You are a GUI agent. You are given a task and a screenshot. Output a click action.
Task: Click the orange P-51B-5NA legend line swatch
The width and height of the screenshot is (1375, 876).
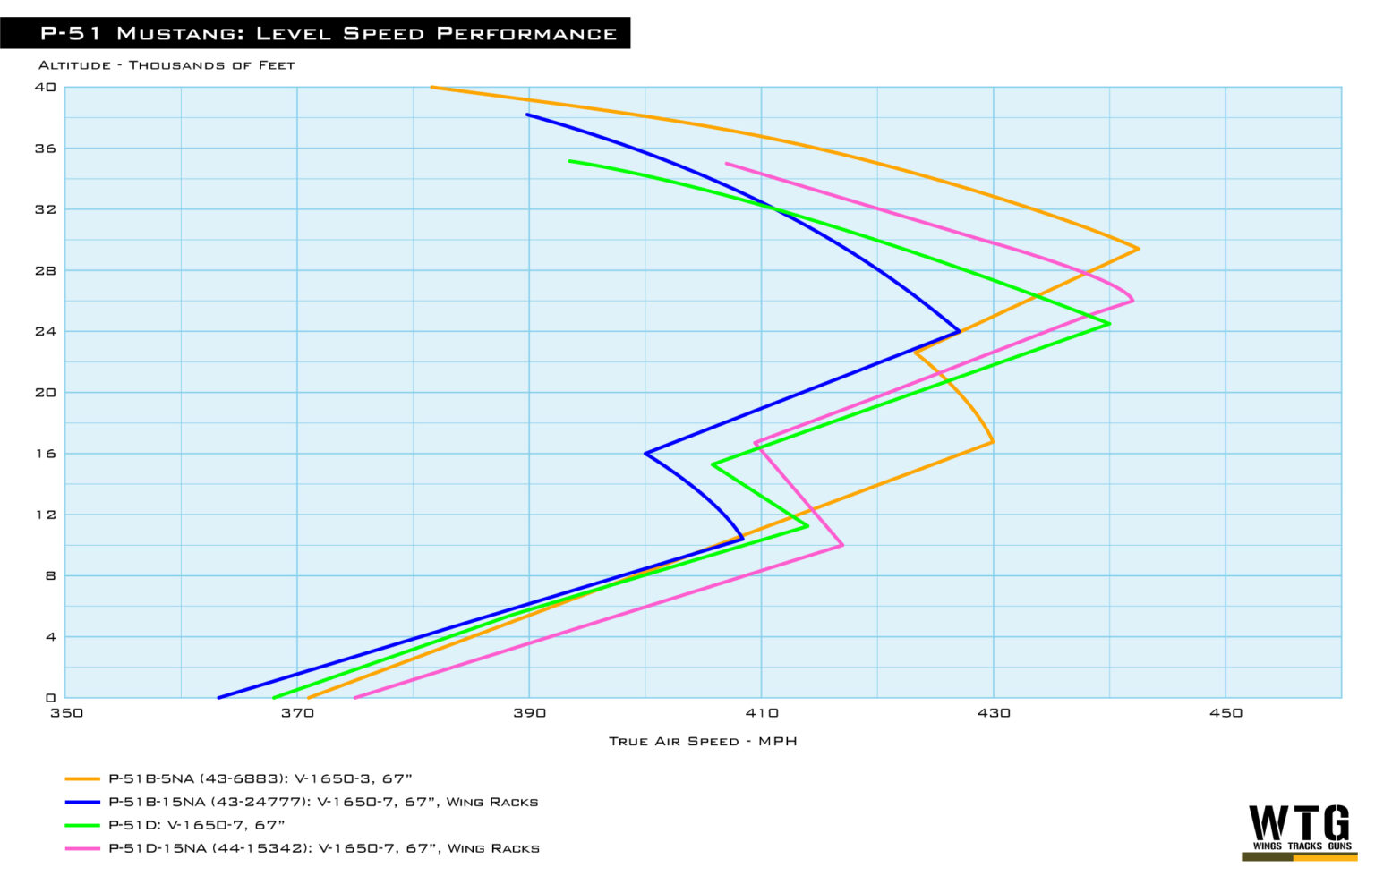82,779
